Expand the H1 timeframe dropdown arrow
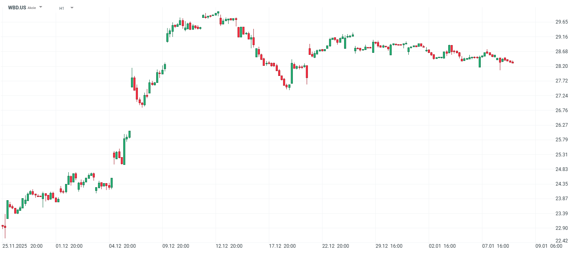The width and height of the screenshot is (580, 253). click(72, 7)
